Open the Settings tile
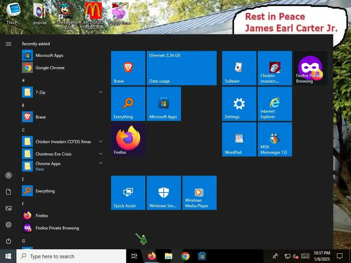Image resolution: width=351 pixels, height=263 pixels. tap(239, 104)
